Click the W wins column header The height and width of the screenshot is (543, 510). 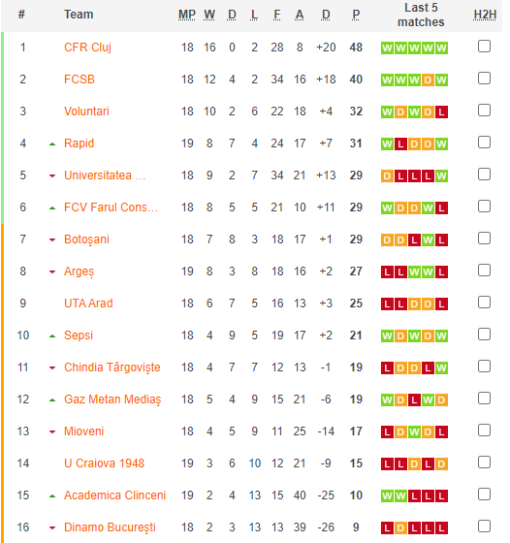pyautogui.click(x=209, y=15)
